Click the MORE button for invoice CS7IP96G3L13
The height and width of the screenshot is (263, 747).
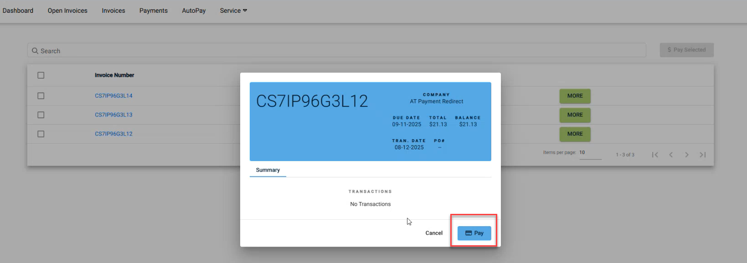coord(575,115)
